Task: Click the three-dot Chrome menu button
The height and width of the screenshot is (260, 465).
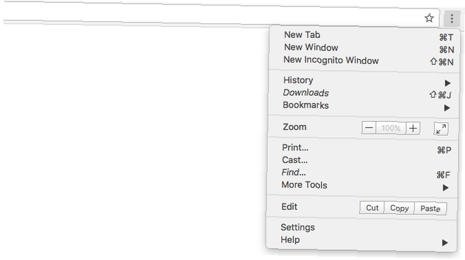Action: tap(452, 19)
